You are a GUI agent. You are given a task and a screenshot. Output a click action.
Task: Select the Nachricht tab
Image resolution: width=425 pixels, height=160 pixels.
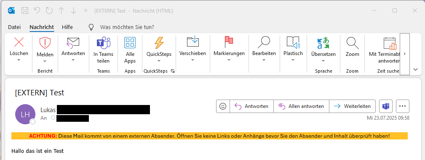click(42, 27)
